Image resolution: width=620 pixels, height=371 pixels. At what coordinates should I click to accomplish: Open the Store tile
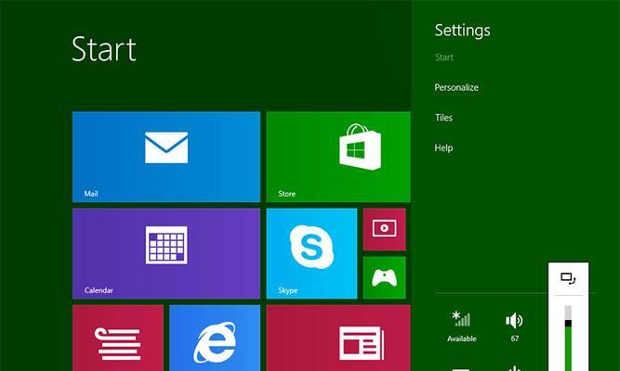coord(338,157)
